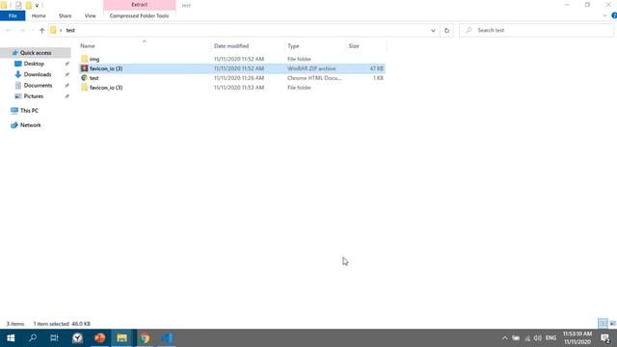Open Quick access in navigation pane
This screenshot has height=347, width=617.
coord(36,53)
